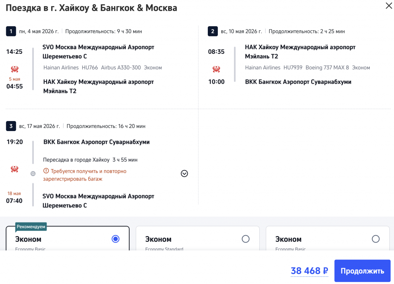Click the segment 3 number badge

pos(11,126)
